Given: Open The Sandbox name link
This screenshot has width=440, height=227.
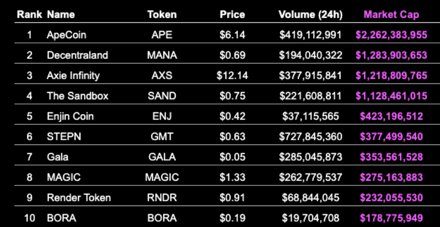Looking at the screenshot, I should (x=78, y=96).
